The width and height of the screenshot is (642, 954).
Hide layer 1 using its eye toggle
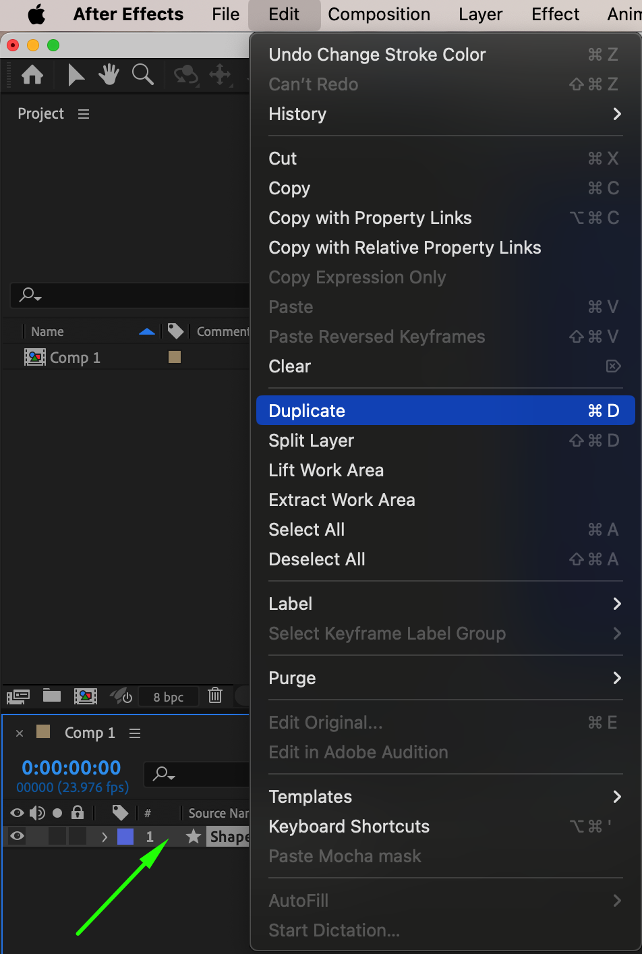point(18,837)
